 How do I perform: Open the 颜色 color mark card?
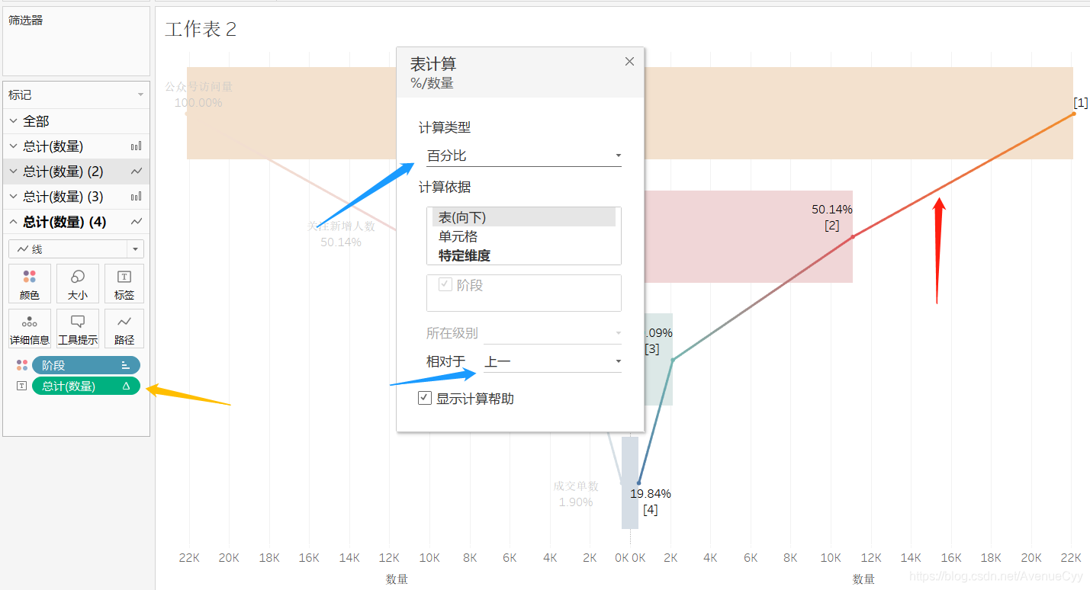(x=30, y=284)
